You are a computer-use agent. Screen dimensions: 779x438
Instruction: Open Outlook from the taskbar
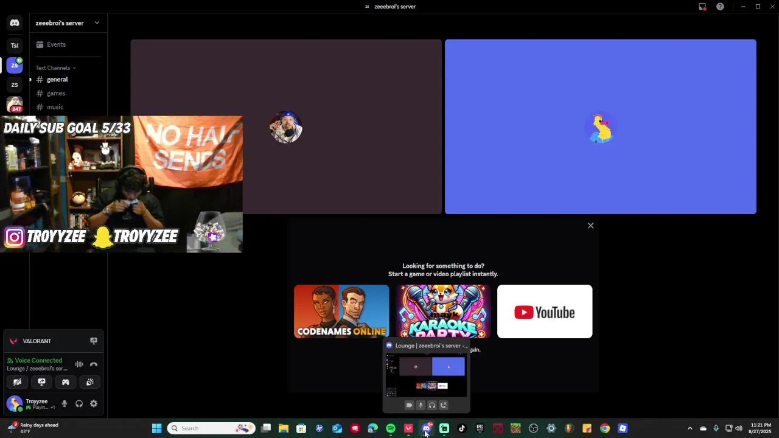pos(337,428)
